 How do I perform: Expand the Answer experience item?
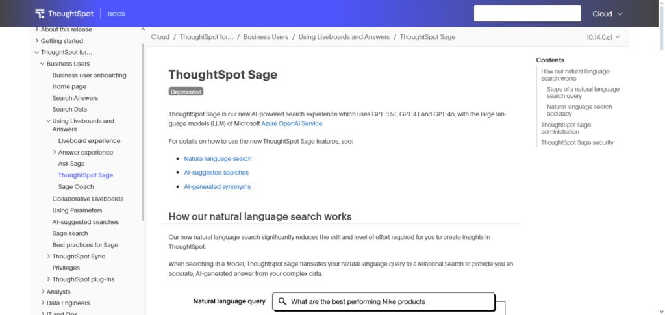(x=55, y=152)
